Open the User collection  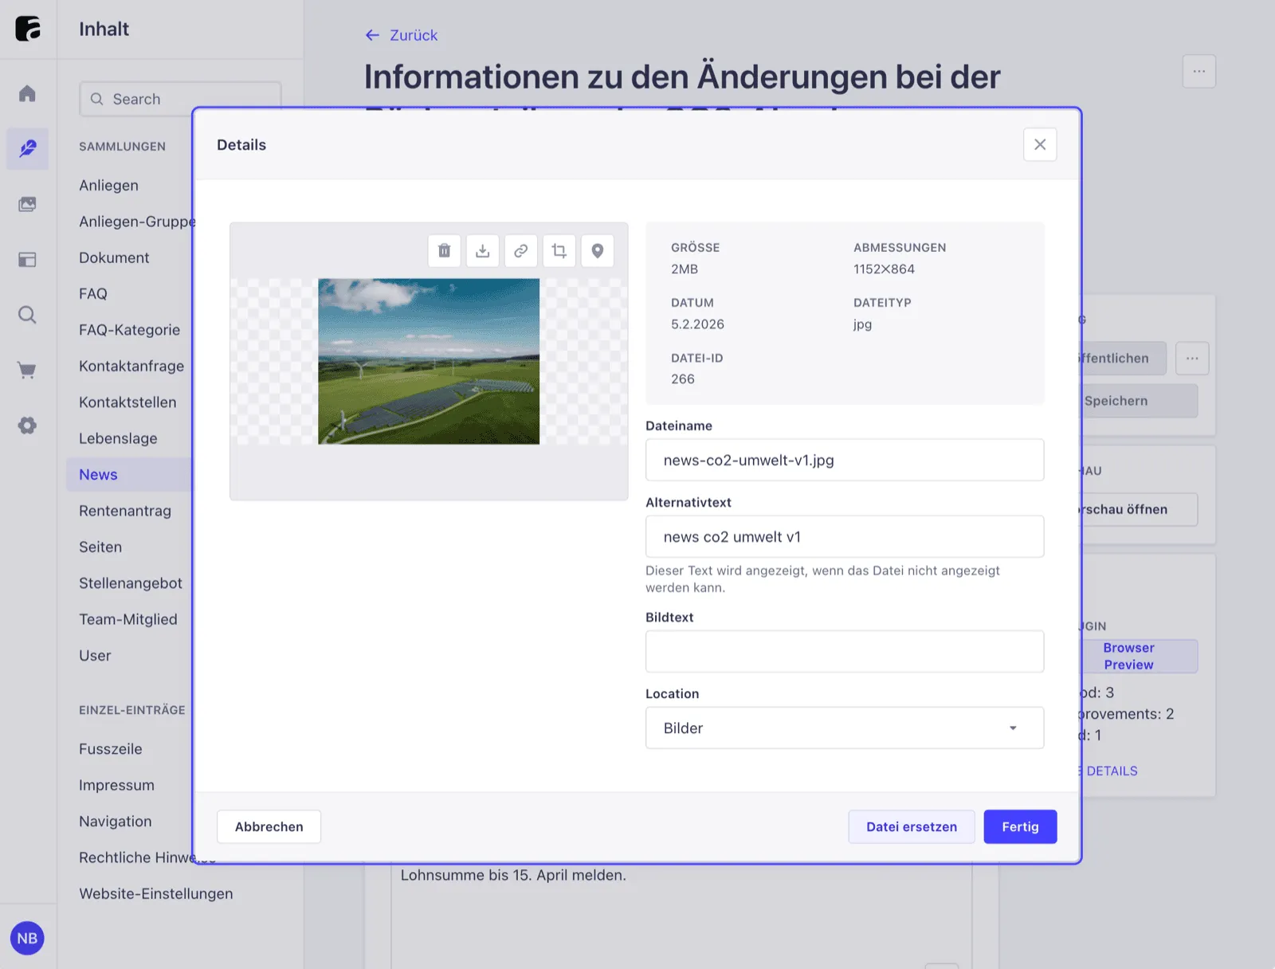coord(95,655)
